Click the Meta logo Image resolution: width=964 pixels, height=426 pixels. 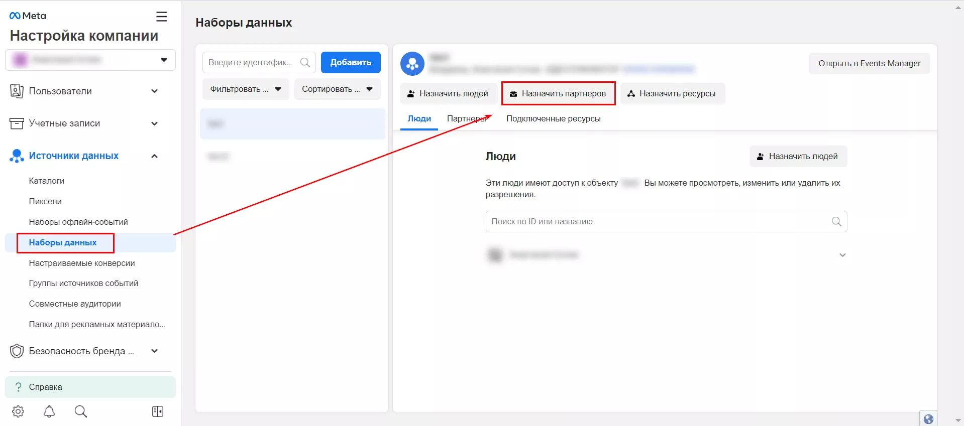pyautogui.click(x=28, y=16)
